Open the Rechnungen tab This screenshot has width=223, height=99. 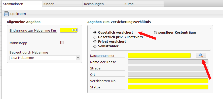pyautogui.click(x=103, y=4)
